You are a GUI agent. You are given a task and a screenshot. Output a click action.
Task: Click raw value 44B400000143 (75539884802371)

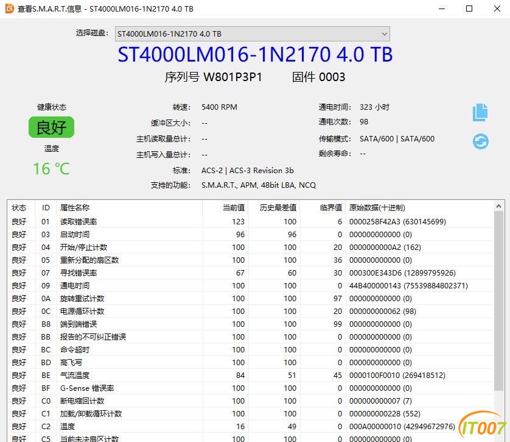click(408, 286)
